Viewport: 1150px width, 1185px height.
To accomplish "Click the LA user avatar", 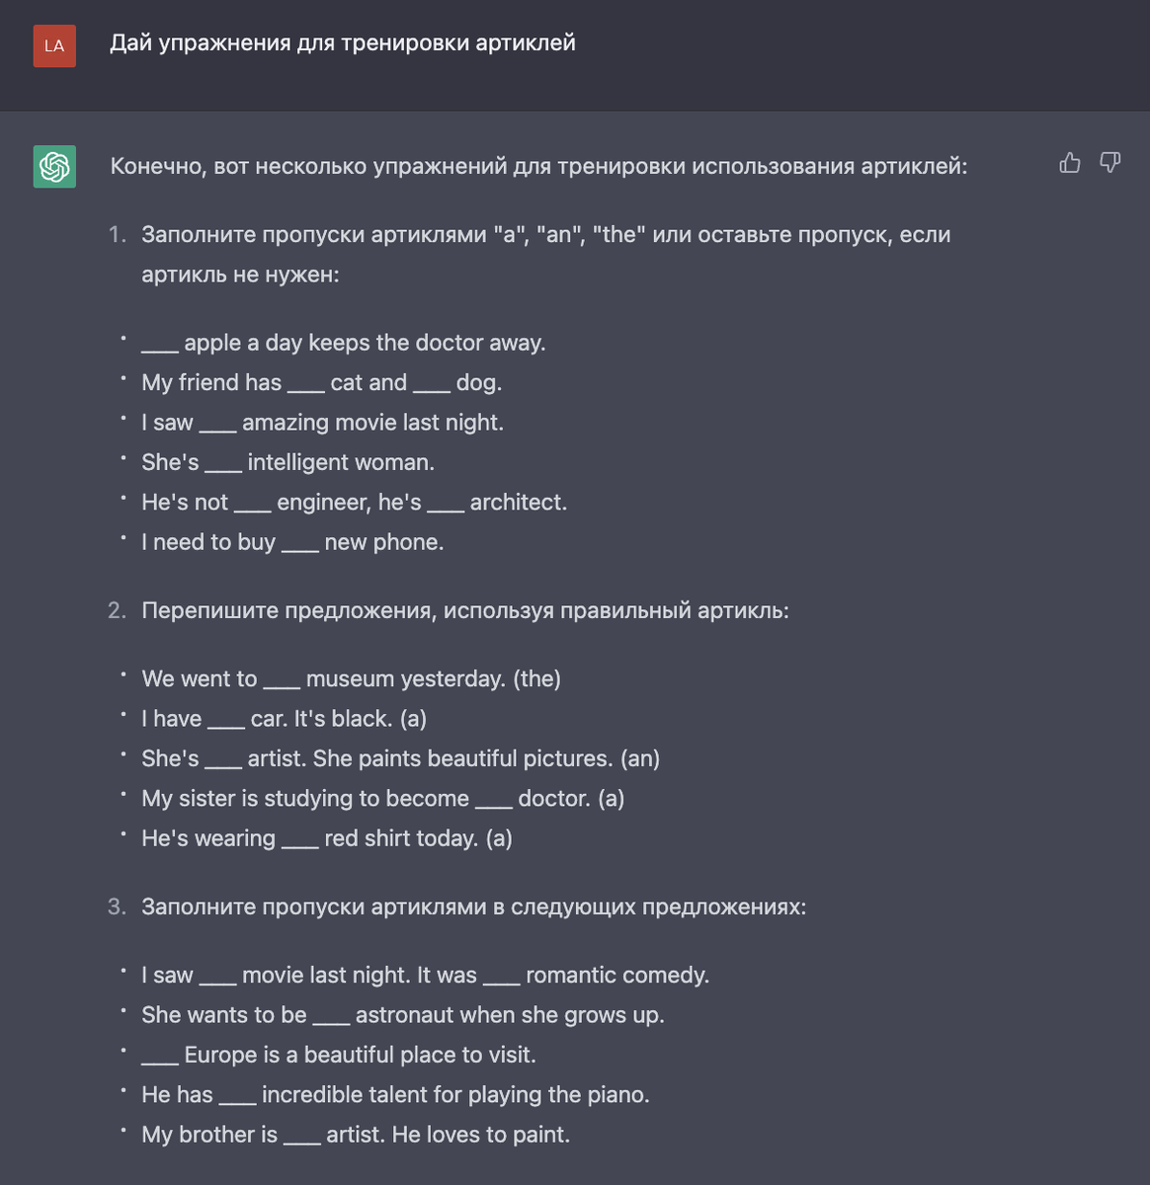I will click(54, 45).
